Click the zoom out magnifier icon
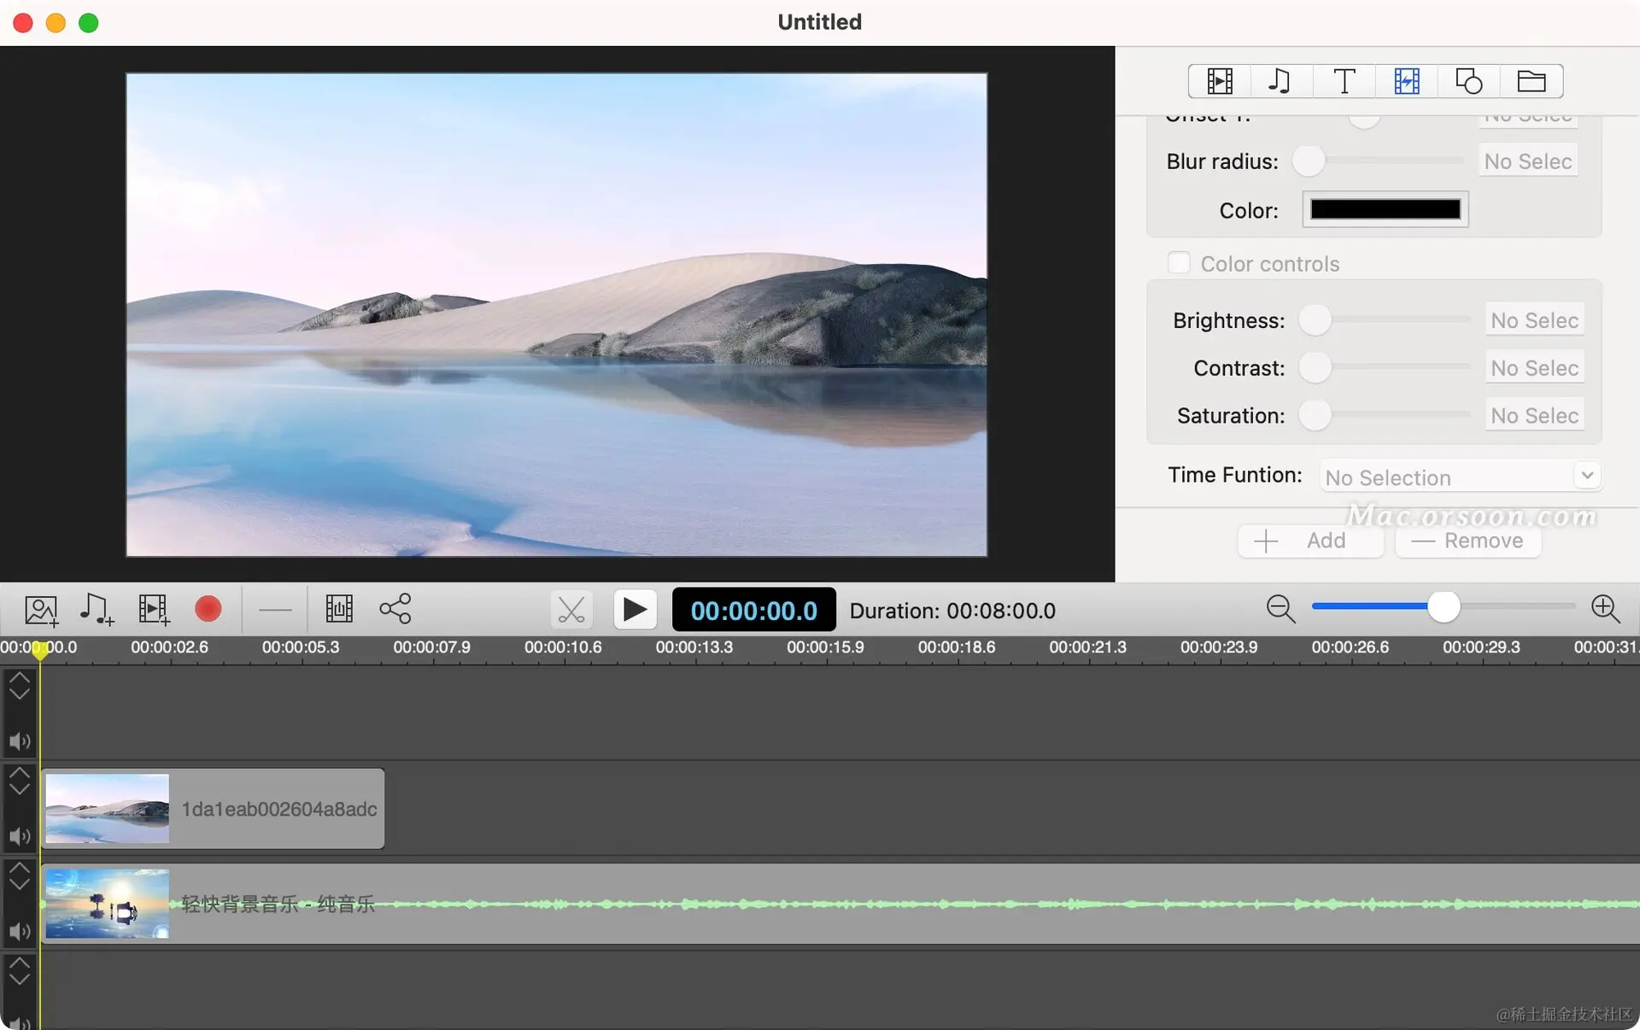 [1280, 609]
